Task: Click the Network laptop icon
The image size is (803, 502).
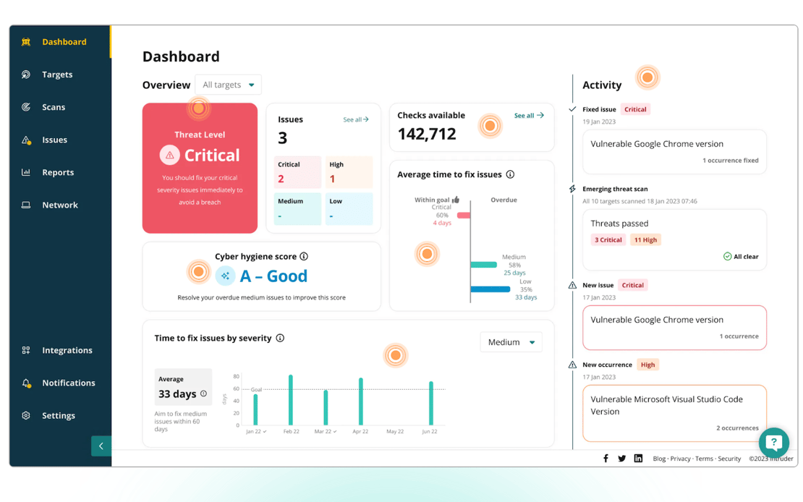Action: (25, 205)
